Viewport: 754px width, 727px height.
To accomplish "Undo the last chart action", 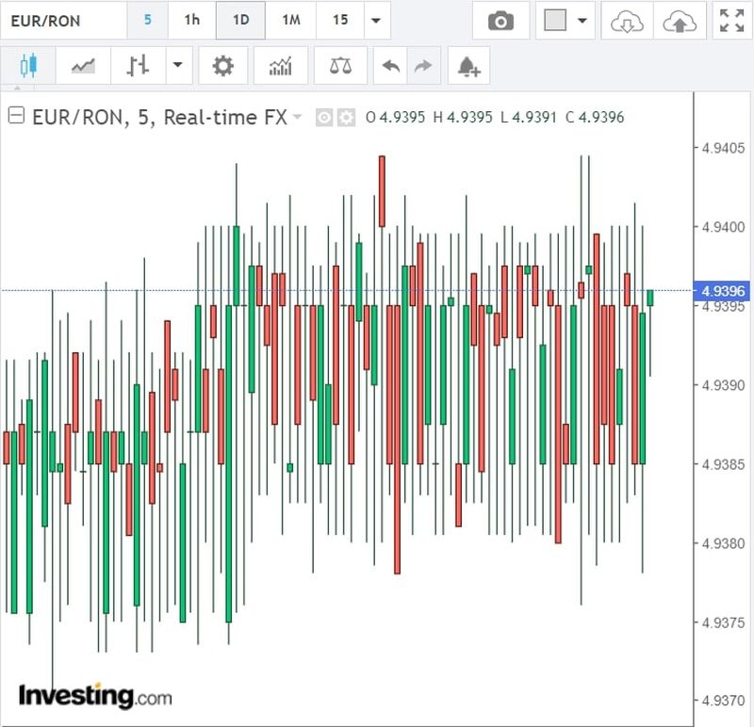I will (x=391, y=66).
